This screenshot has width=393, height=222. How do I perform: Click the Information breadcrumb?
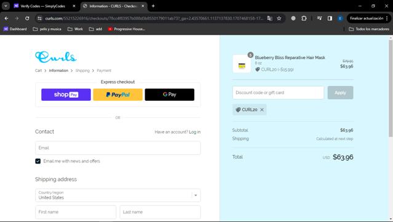(x=58, y=71)
